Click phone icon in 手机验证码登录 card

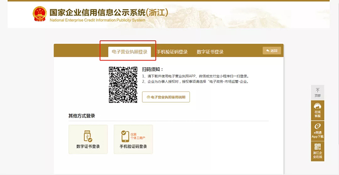point(125,136)
